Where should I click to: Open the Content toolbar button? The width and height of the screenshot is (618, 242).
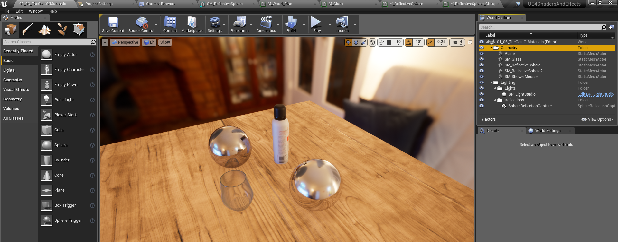click(170, 25)
